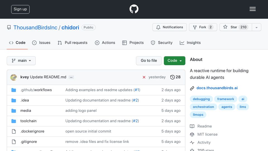Open pull request #1 link in workflows row
The width and height of the screenshot is (268, 151).
[x=137, y=90]
